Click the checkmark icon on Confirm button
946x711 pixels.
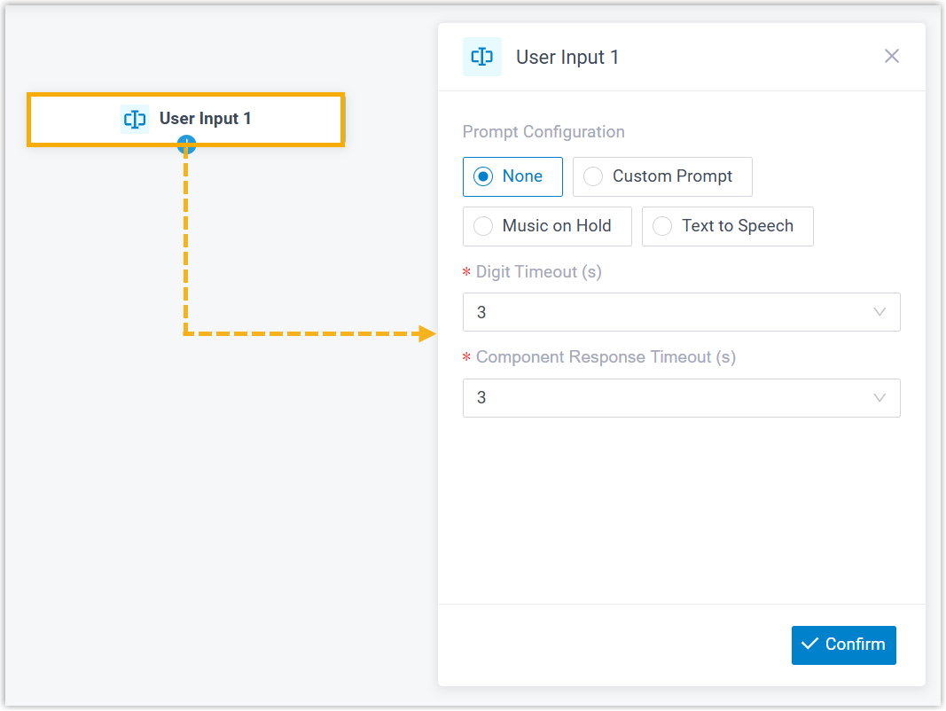click(809, 645)
